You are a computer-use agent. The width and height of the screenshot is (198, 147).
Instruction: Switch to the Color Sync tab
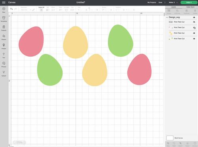click(190, 7)
